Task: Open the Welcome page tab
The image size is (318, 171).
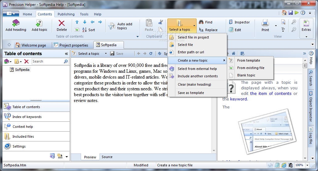Action: (31, 45)
